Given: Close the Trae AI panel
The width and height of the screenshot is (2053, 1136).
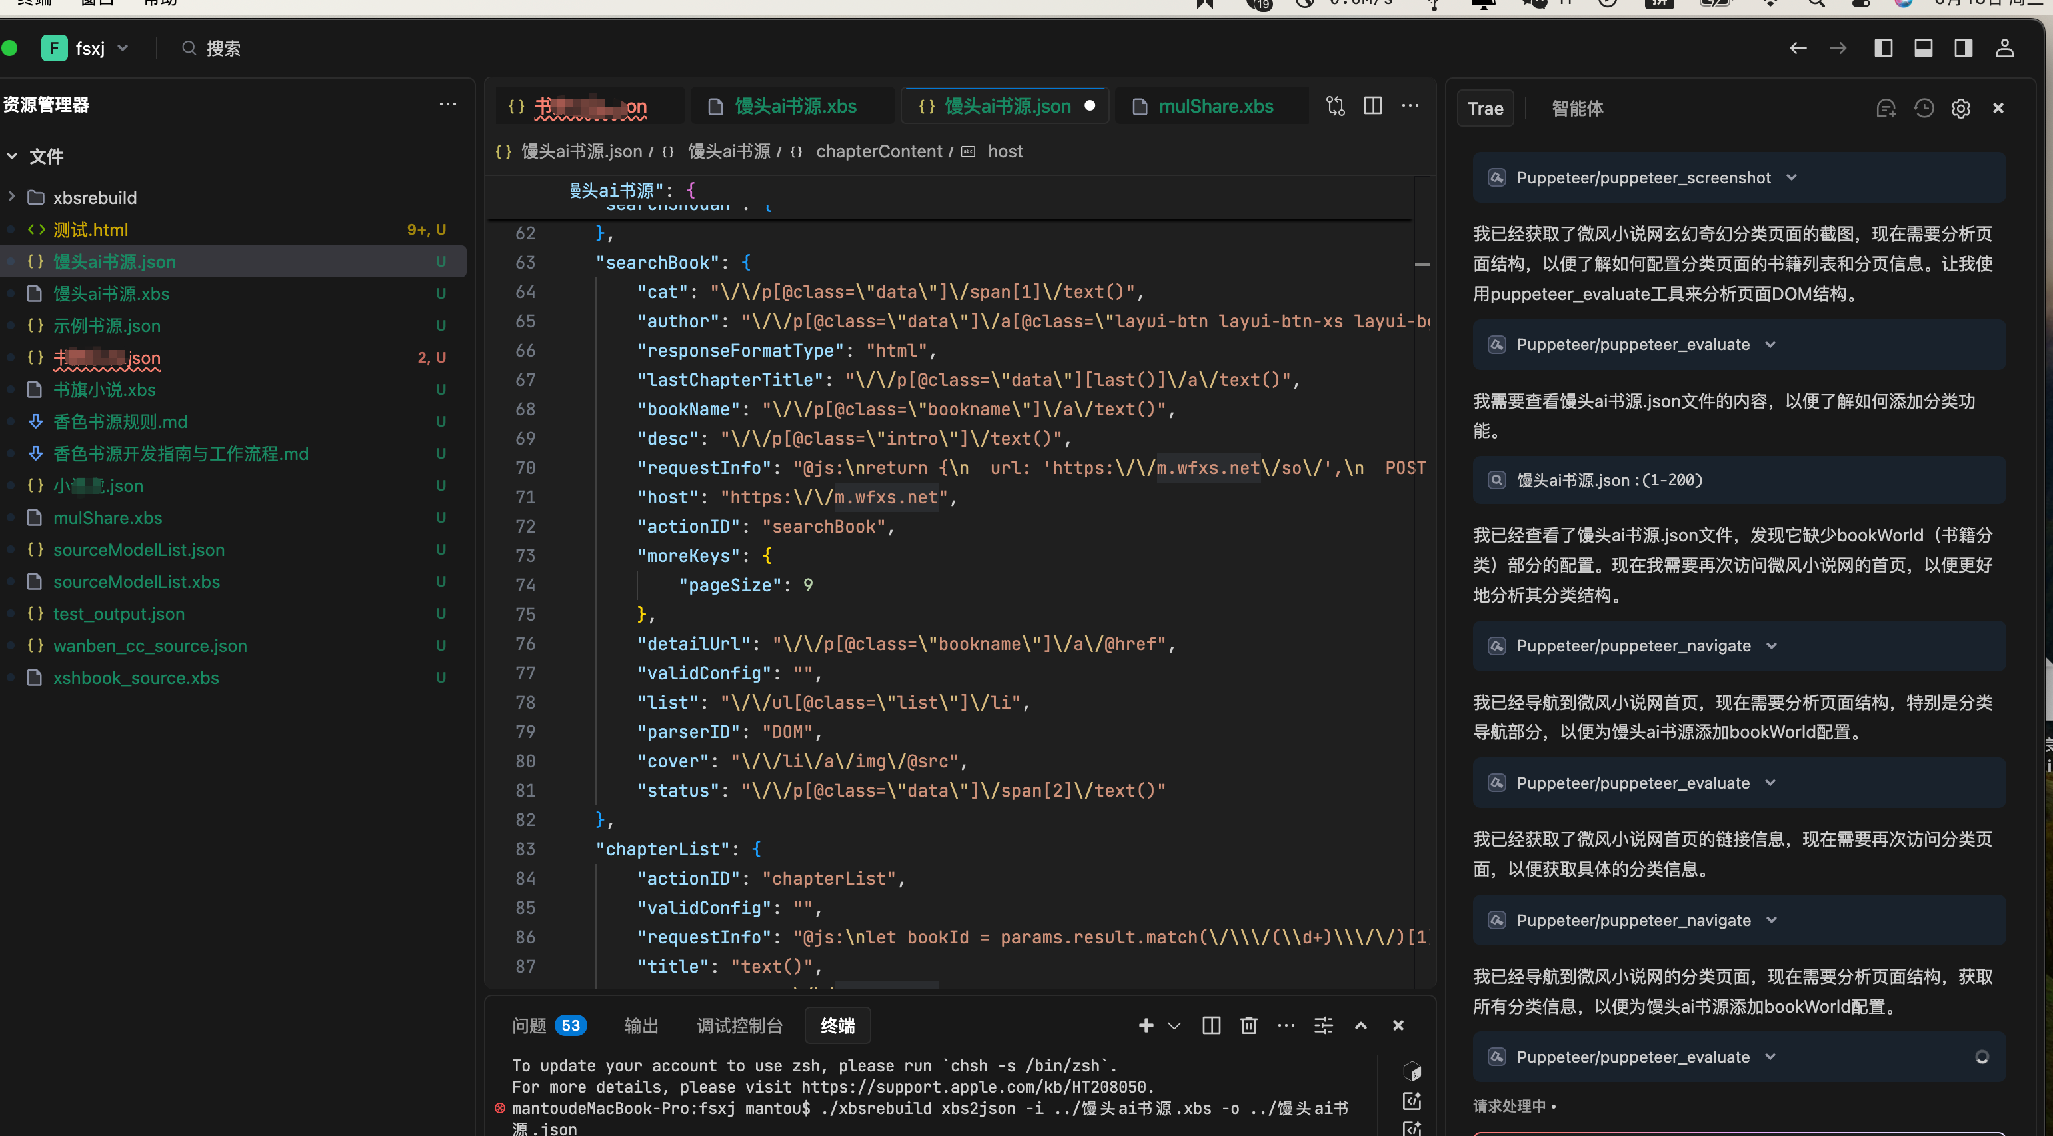Looking at the screenshot, I should coord(1998,109).
